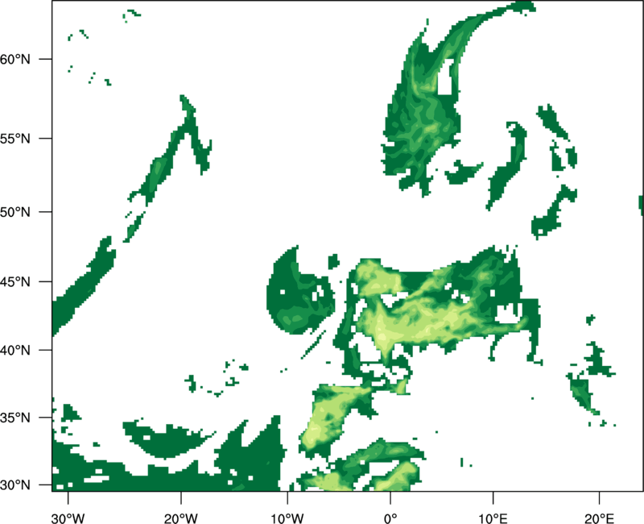Click the 10°E longitude label
The image size is (644, 524).
click(493, 518)
